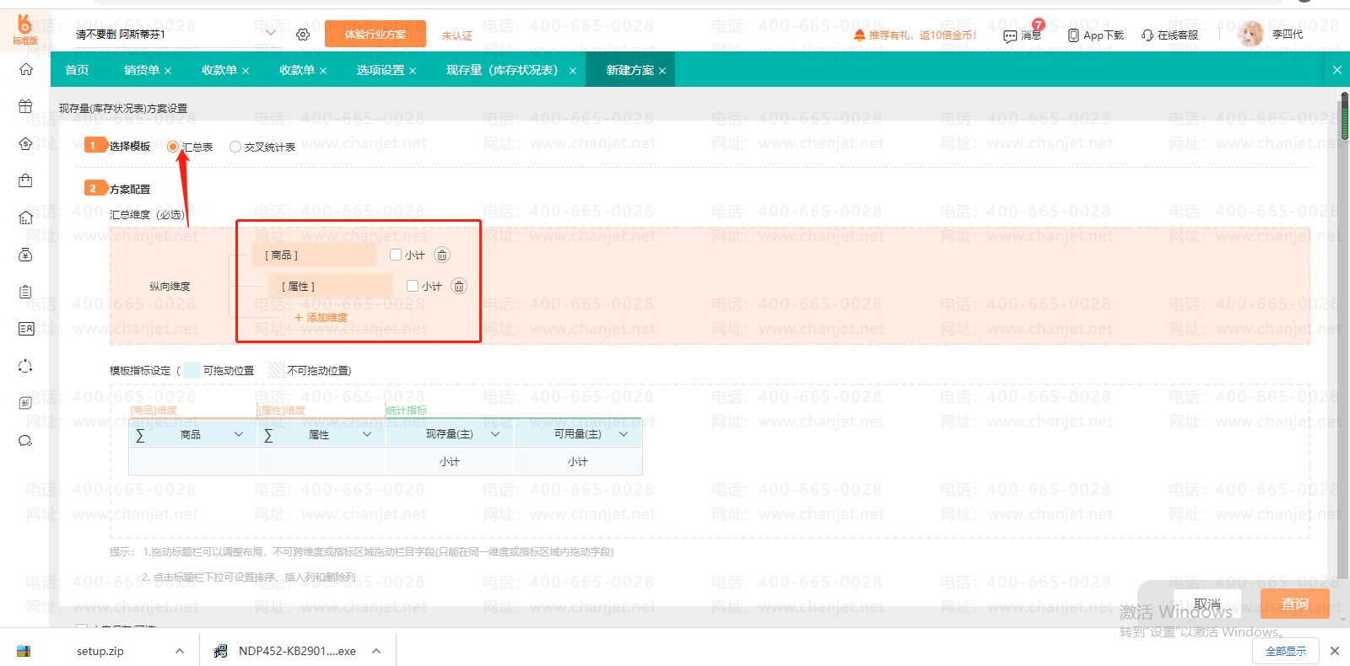Tick the 小计 checkbox for 属性
Image resolution: width=1350 pixels, height=666 pixels.
point(413,286)
